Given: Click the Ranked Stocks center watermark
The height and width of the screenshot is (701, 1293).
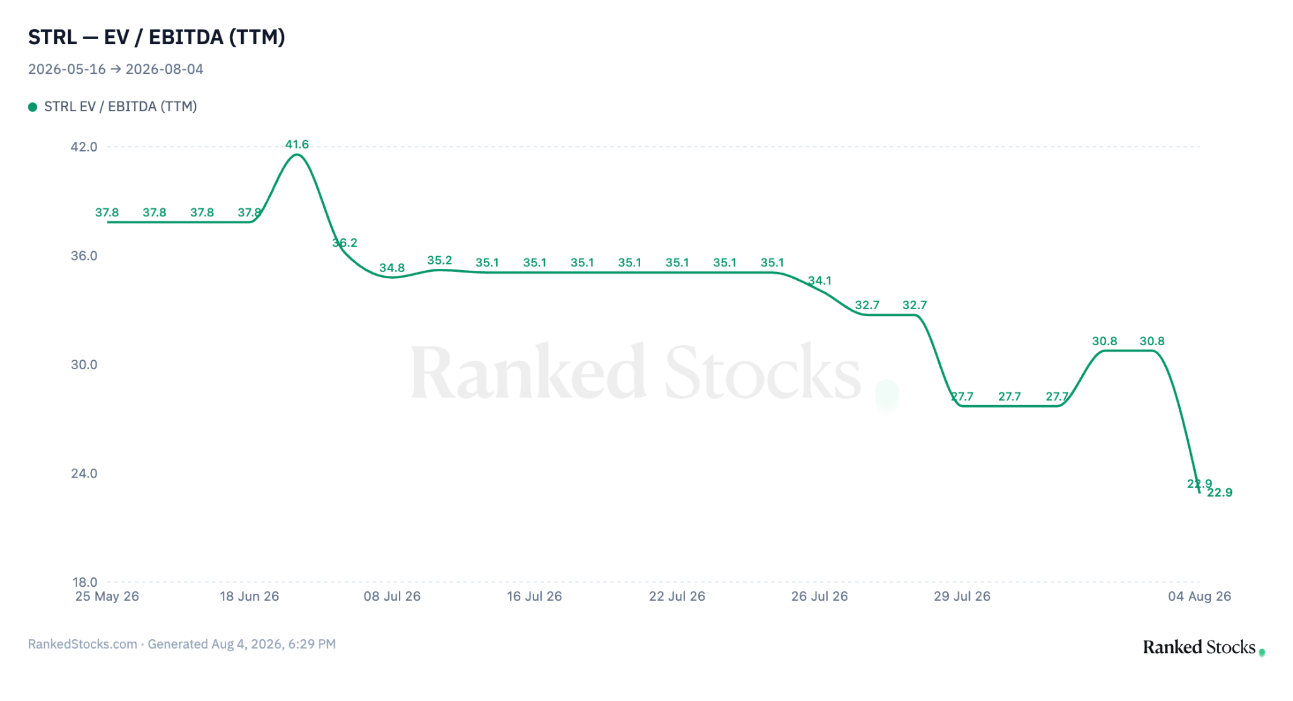Looking at the screenshot, I should point(654,374).
